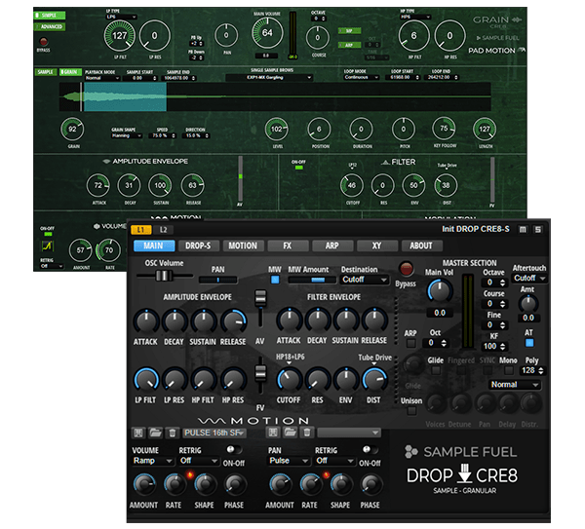
Task: Click the SAMPLE mode button in Grain window
Action: click(46, 72)
